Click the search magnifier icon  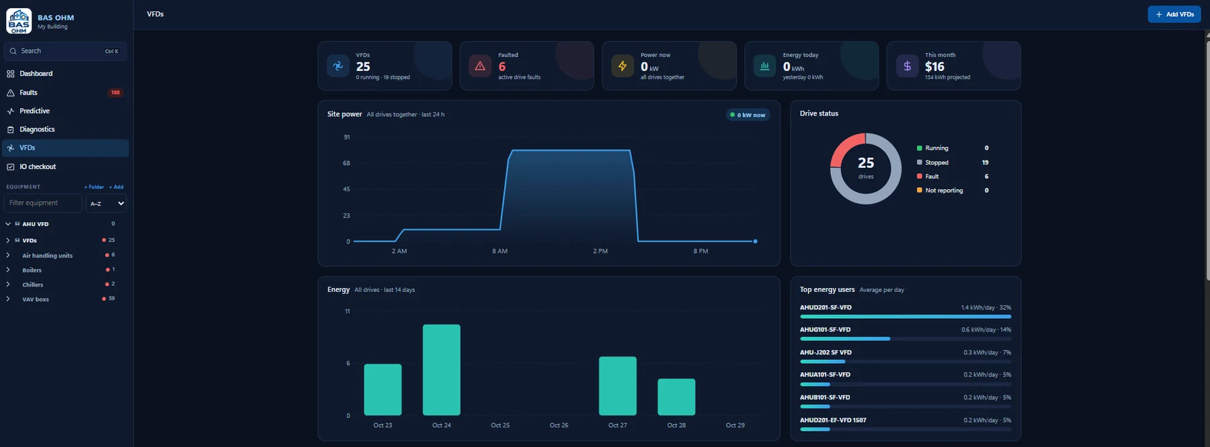tap(13, 51)
